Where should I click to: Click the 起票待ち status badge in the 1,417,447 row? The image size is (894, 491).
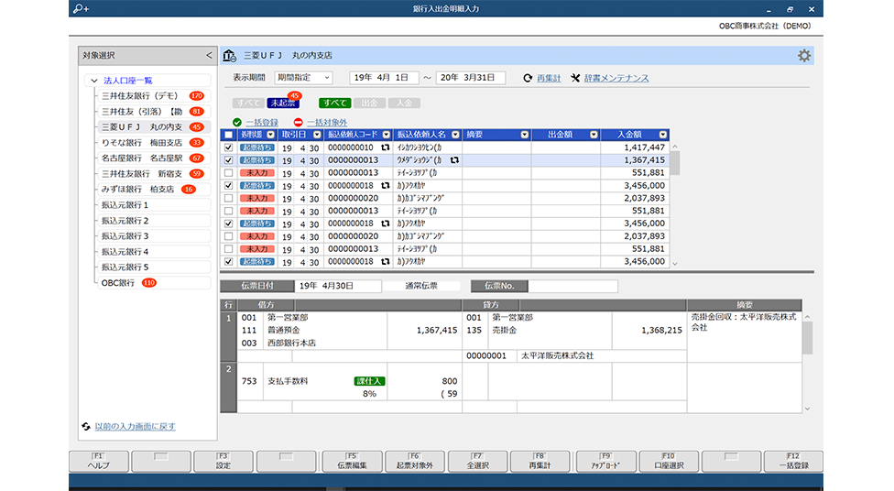pyautogui.click(x=257, y=147)
